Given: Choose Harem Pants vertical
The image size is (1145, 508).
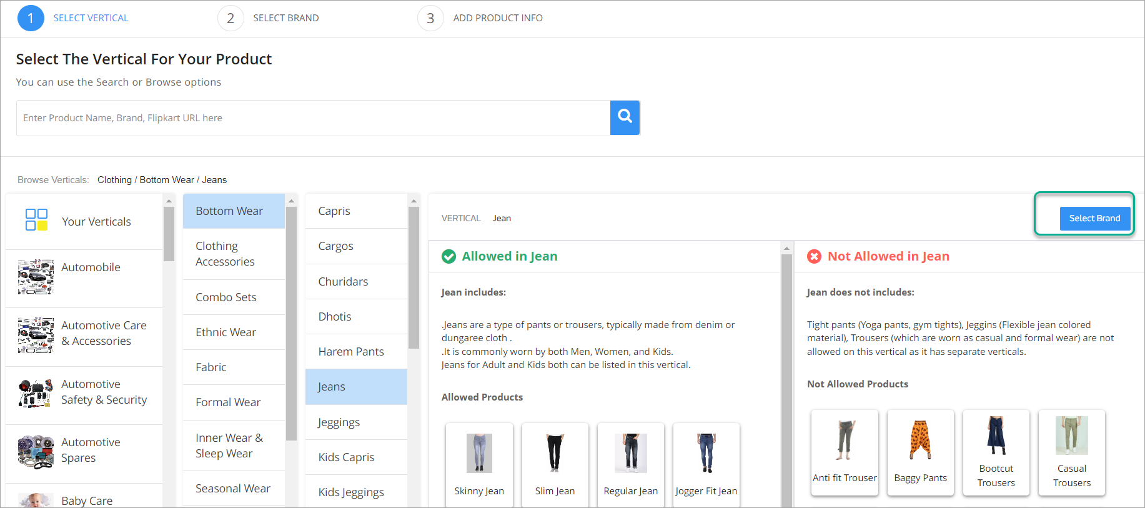Looking at the screenshot, I should (x=356, y=352).
